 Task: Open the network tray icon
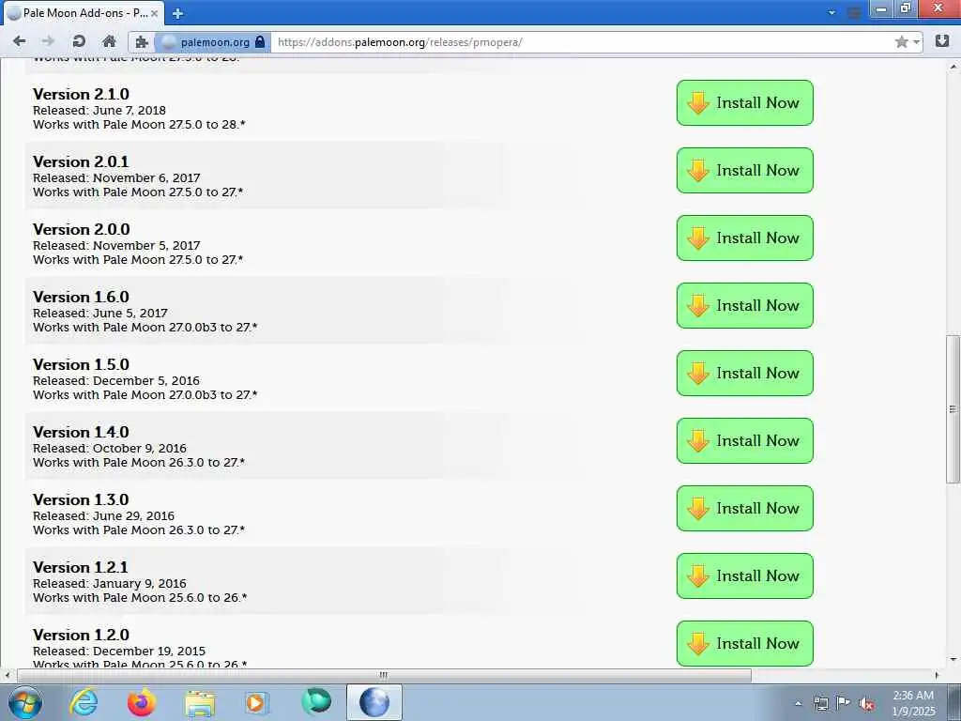click(x=820, y=703)
